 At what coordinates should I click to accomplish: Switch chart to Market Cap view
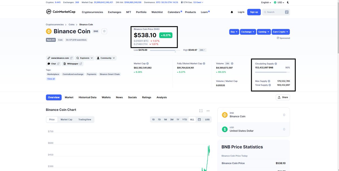click(66, 120)
